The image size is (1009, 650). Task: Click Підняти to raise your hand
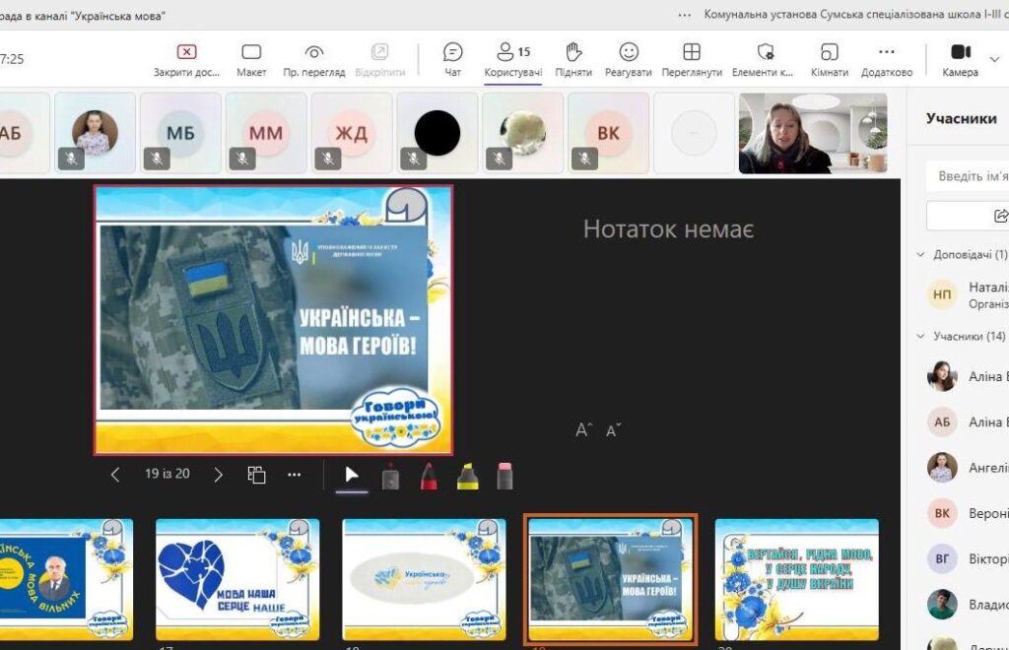tap(573, 59)
